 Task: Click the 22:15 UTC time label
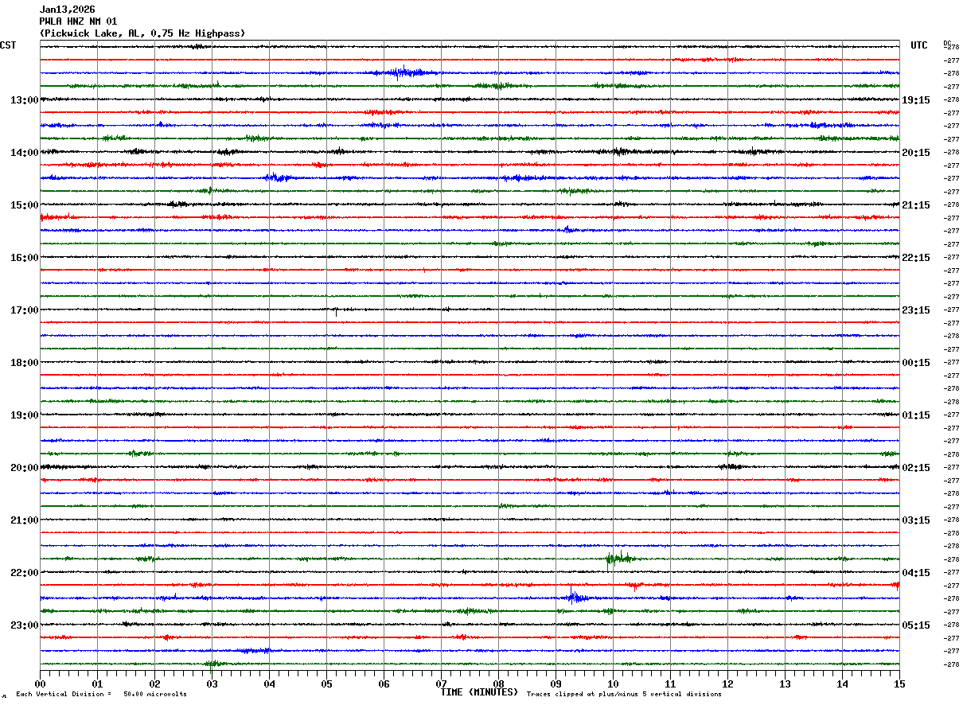(916, 258)
